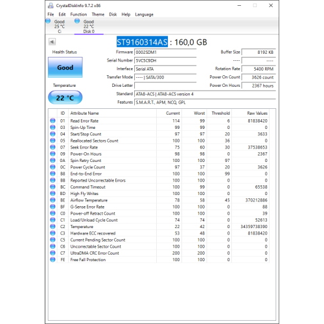Screen dimensions: 324x324
Task: Open the Function menu
Action: [x=78, y=14]
